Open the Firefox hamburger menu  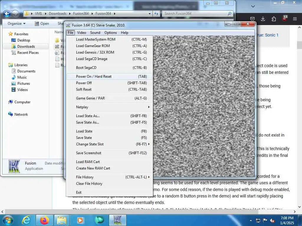point(295,19)
